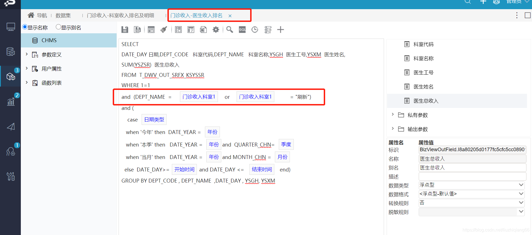532x235 pixels.
Task: Click the save-as copy toolbar icon
Action: 137,30
